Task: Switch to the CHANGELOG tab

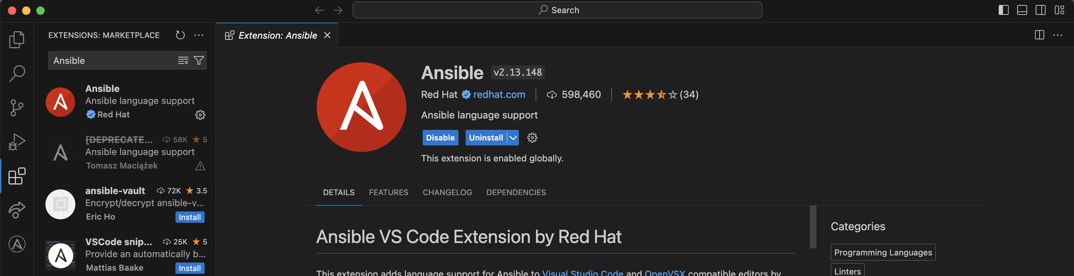Action: 447,192
